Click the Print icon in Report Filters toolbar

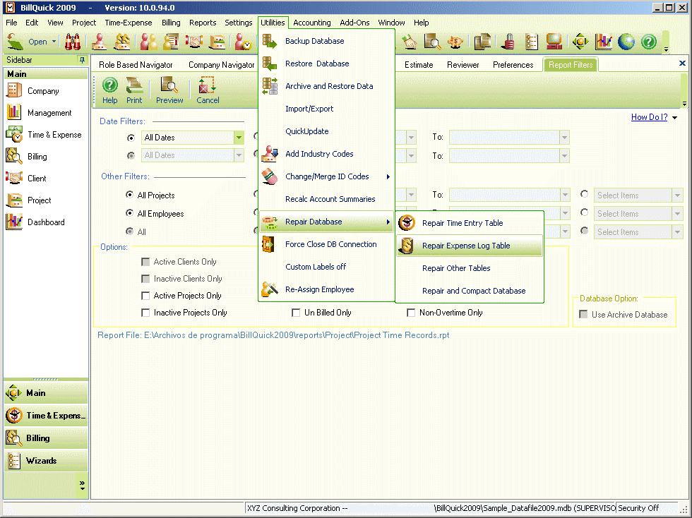point(134,85)
